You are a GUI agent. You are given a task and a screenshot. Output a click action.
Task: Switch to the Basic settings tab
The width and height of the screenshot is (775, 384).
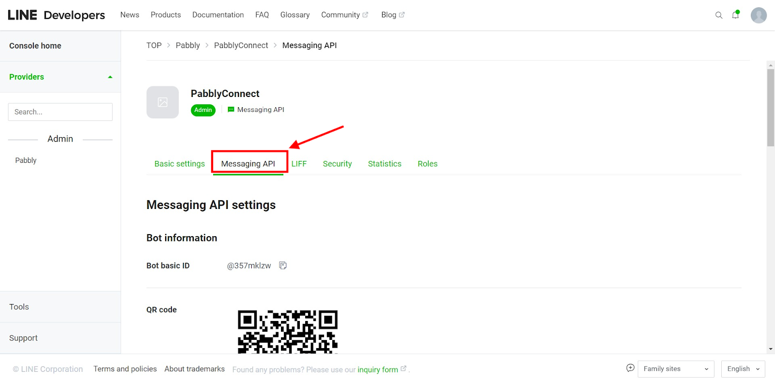point(180,164)
